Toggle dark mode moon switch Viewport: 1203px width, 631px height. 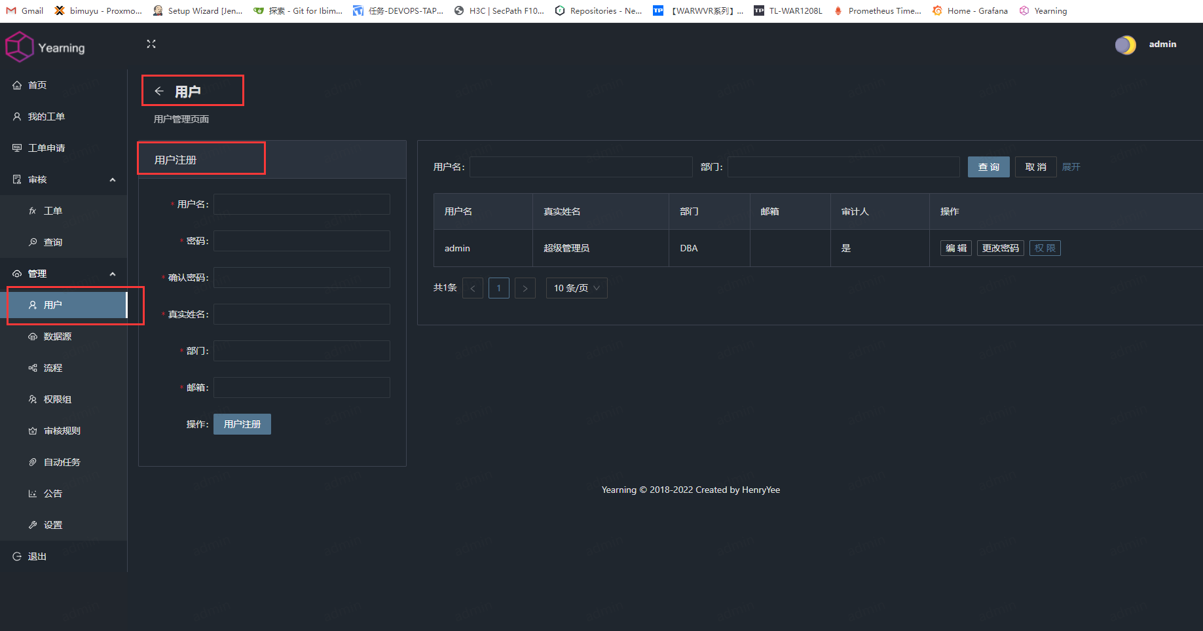[1126, 45]
